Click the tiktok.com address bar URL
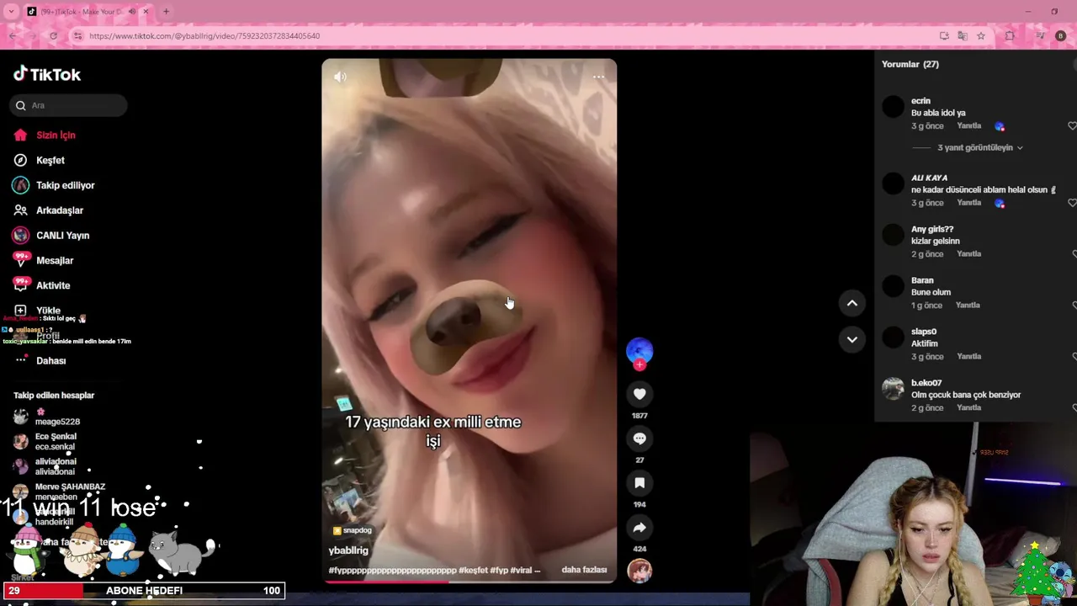The image size is (1077, 606). pos(204,36)
